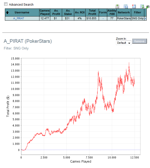Click the 4% ROI cell
Screen dimensions: 150x168
tap(80, 19)
